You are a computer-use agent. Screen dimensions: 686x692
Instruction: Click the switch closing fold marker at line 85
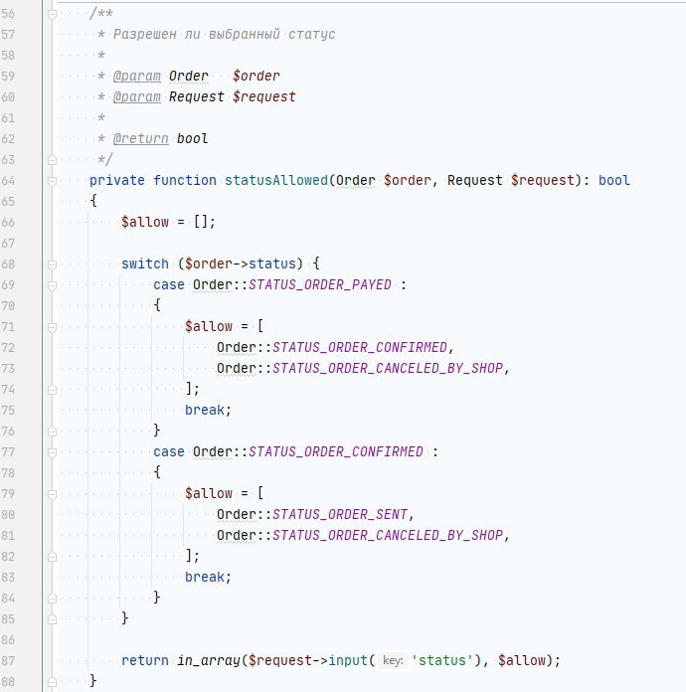coord(52,619)
